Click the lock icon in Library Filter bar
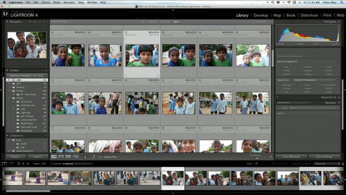The width and height of the screenshot is (346, 195). tap(271, 22)
